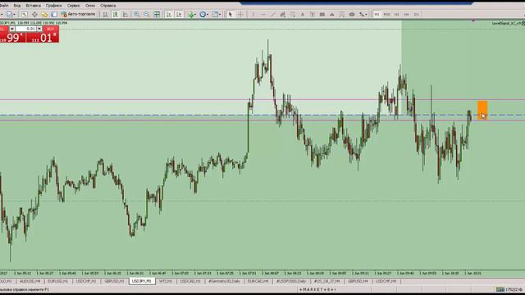
Task: Select the trendline drawing tool
Action: [273, 15]
